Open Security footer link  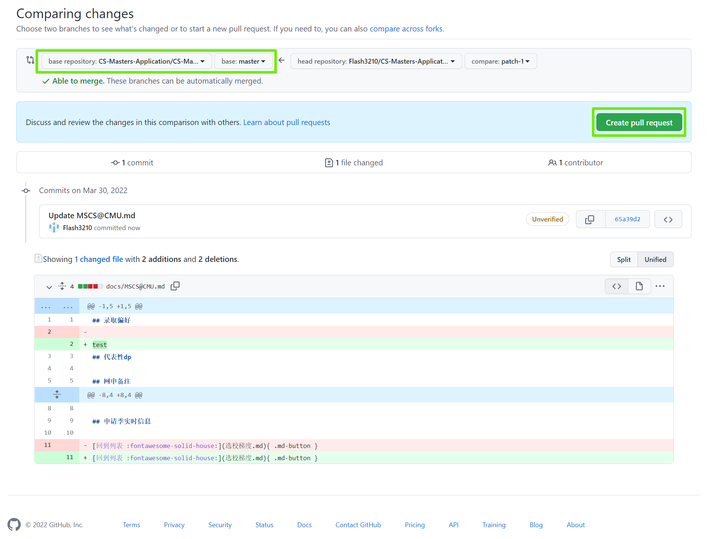pos(220,525)
